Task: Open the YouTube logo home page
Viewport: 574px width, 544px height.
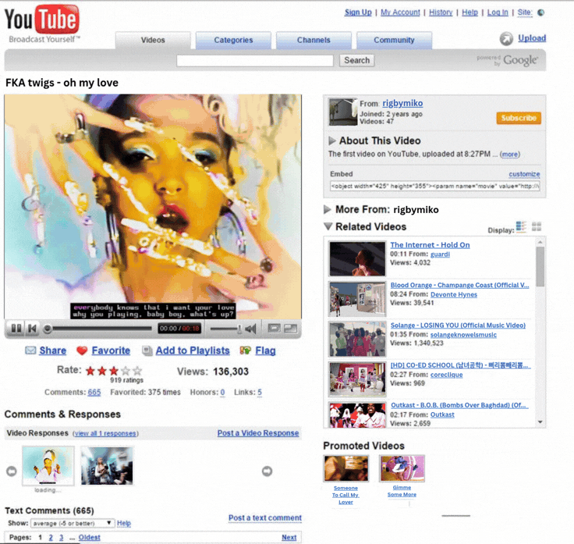Action: pyautogui.click(x=42, y=24)
